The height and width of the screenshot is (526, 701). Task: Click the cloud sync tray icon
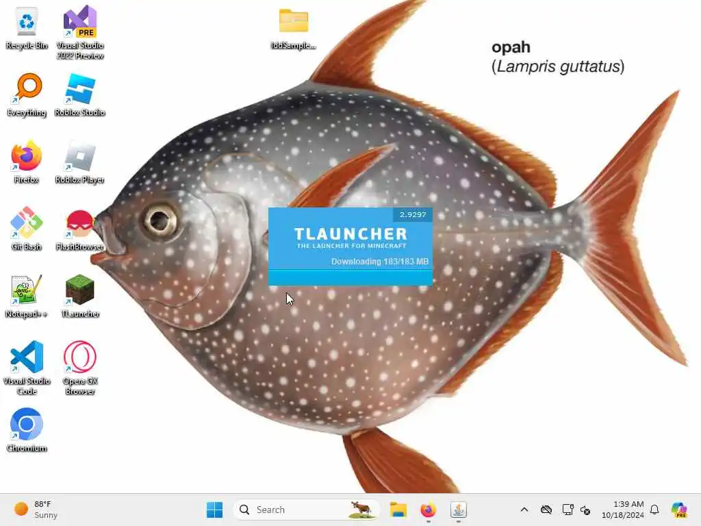point(546,510)
